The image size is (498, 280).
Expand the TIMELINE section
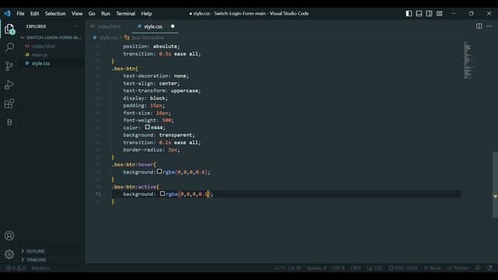tap(36, 260)
